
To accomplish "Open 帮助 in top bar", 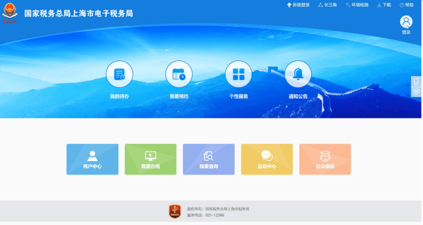I will tap(407, 5).
